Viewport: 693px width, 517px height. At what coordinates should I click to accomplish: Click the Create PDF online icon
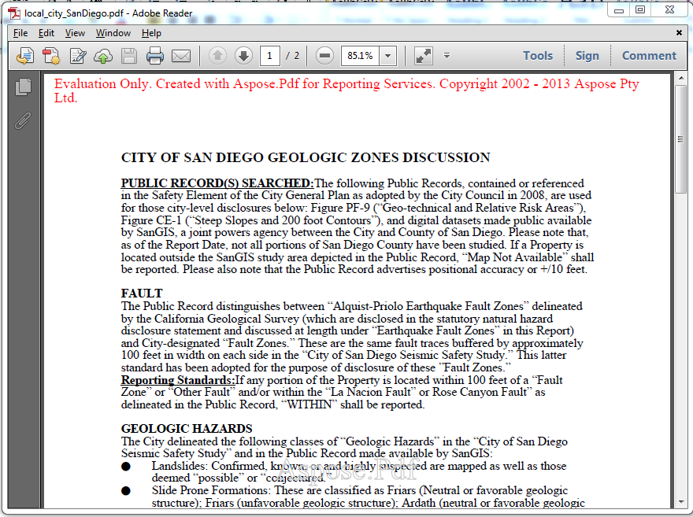pos(51,56)
